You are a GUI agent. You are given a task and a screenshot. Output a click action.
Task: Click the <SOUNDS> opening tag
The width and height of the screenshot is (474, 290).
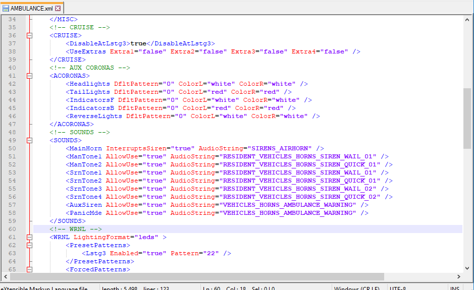[x=66, y=141]
